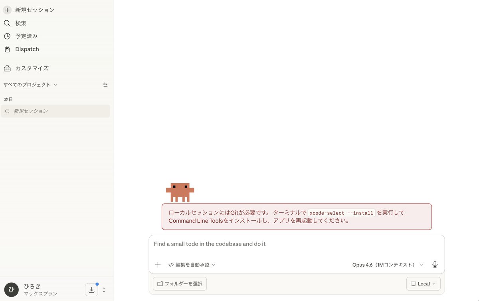
Task: Focus the prompt input field
Action: (296, 244)
